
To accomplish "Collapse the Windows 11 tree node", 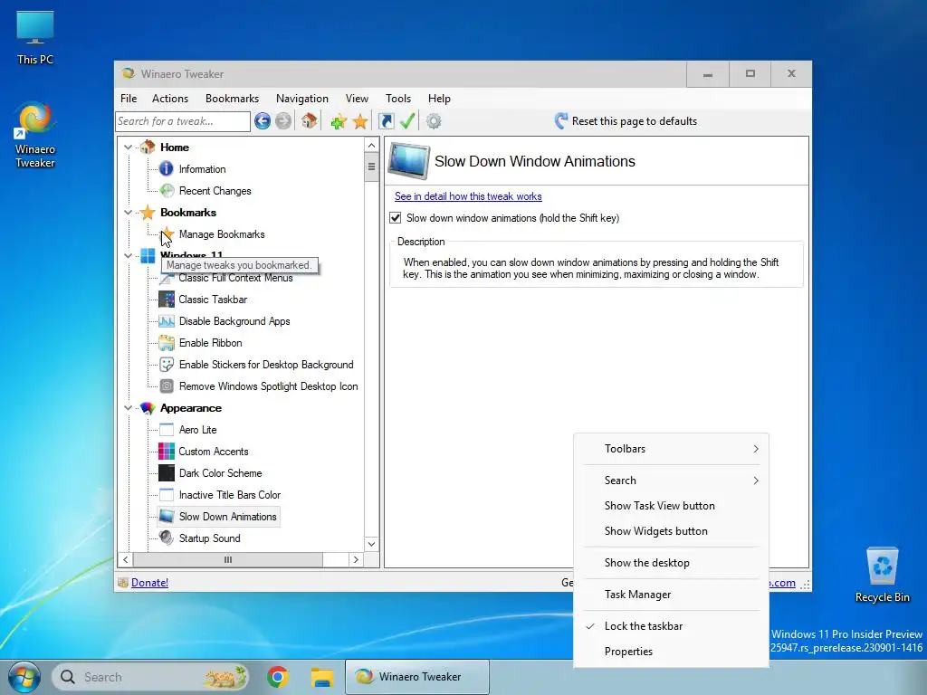I will (128, 256).
